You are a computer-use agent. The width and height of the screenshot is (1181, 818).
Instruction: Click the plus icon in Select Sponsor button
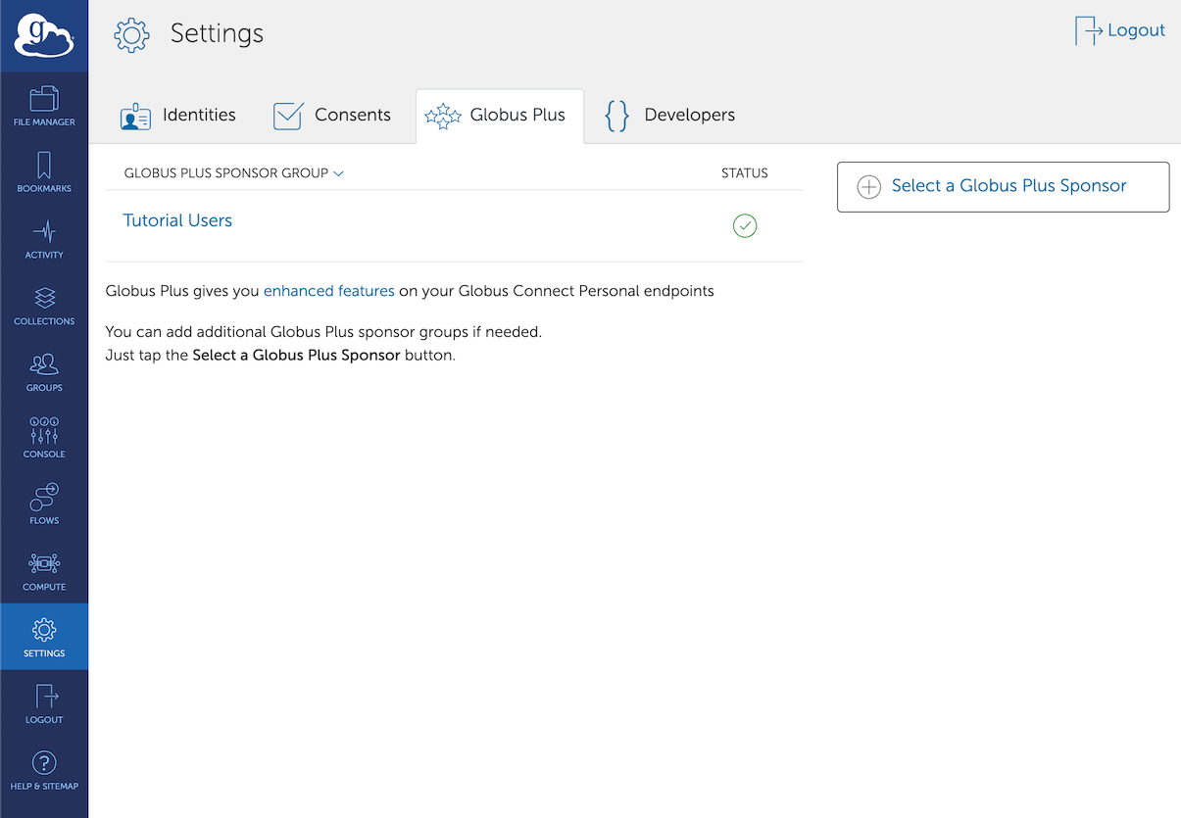(868, 187)
